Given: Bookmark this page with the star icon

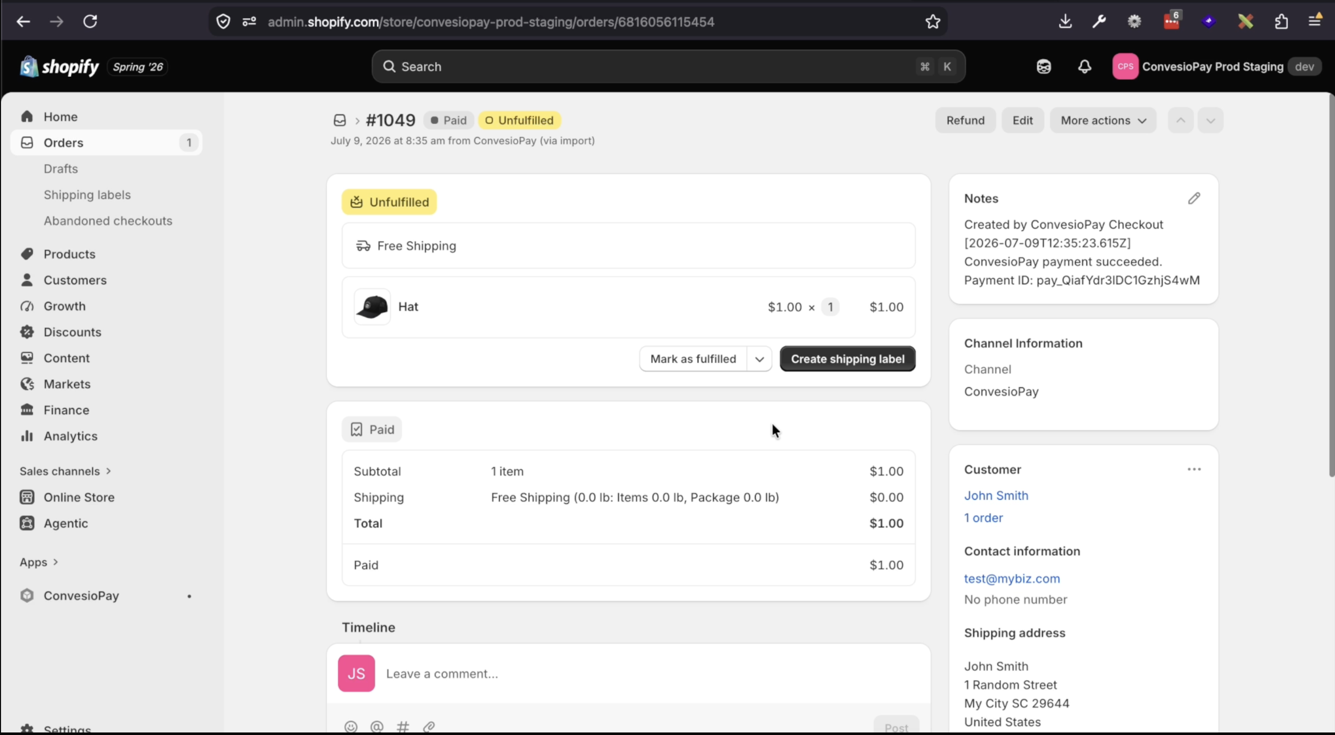Looking at the screenshot, I should [x=933, y=22].
